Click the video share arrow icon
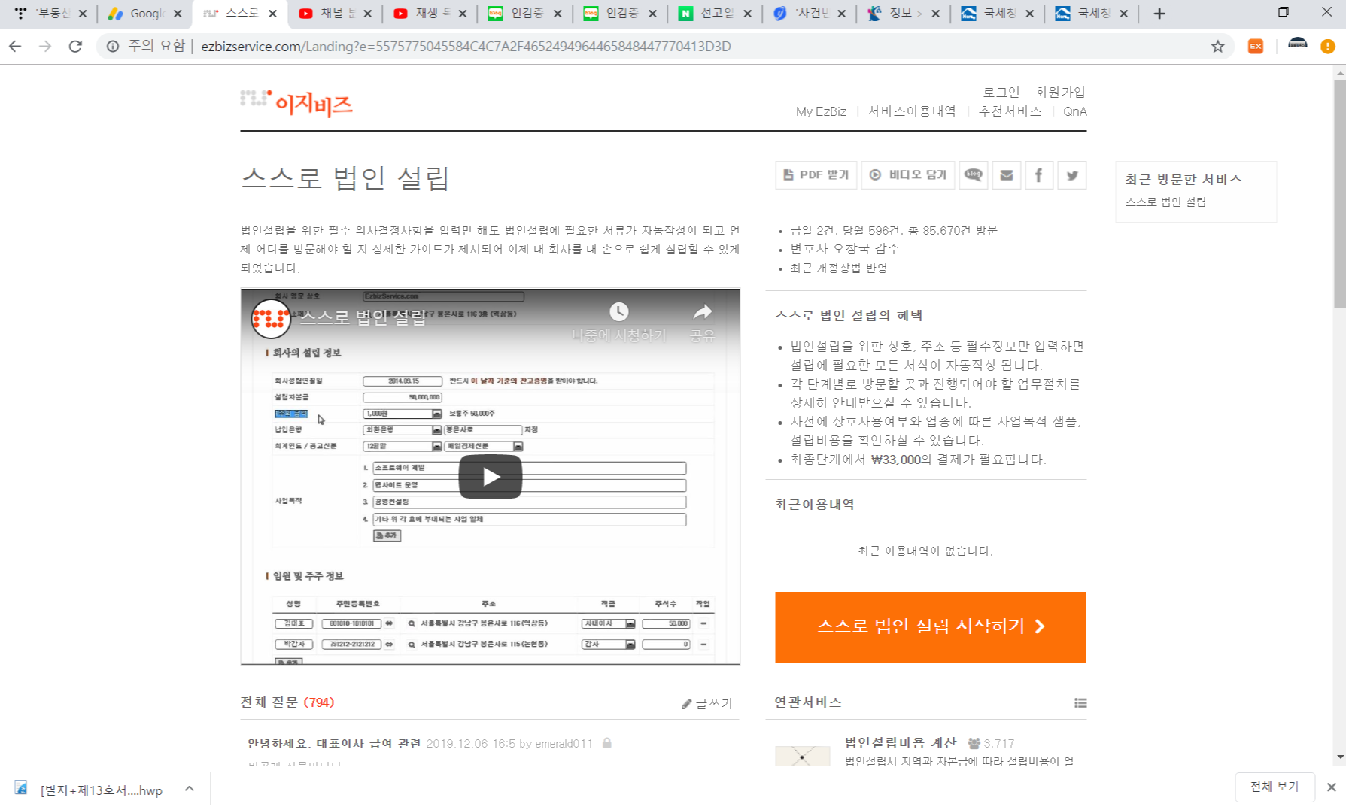 tap(703, 312)
